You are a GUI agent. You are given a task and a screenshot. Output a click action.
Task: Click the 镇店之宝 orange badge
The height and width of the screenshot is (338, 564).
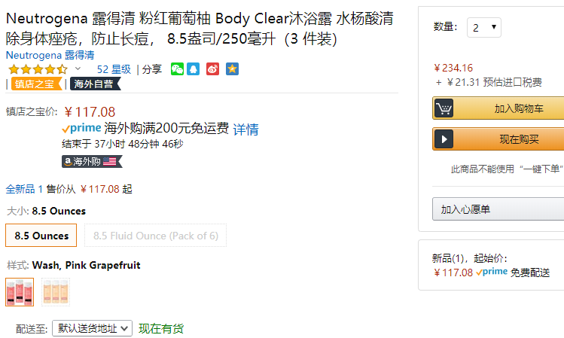point(37,84)
